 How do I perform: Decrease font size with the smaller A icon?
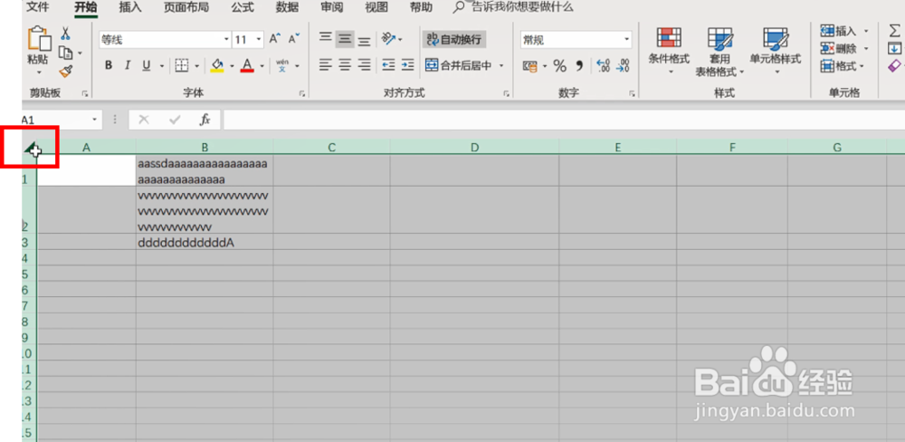[x=294, y=39]
